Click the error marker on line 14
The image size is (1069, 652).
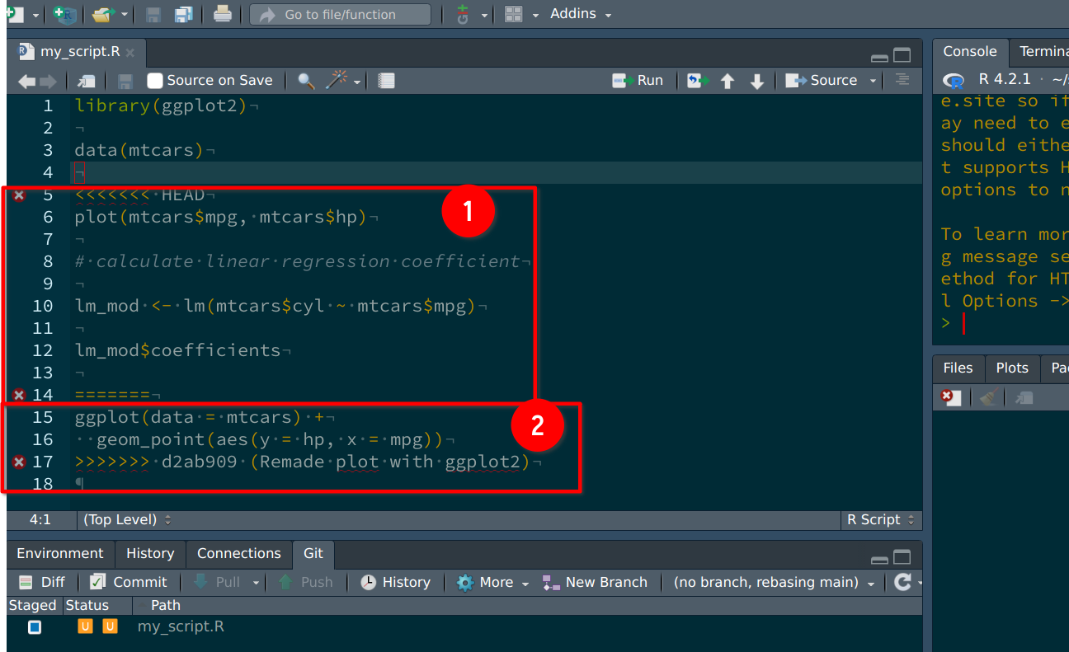tap(19, 395)
